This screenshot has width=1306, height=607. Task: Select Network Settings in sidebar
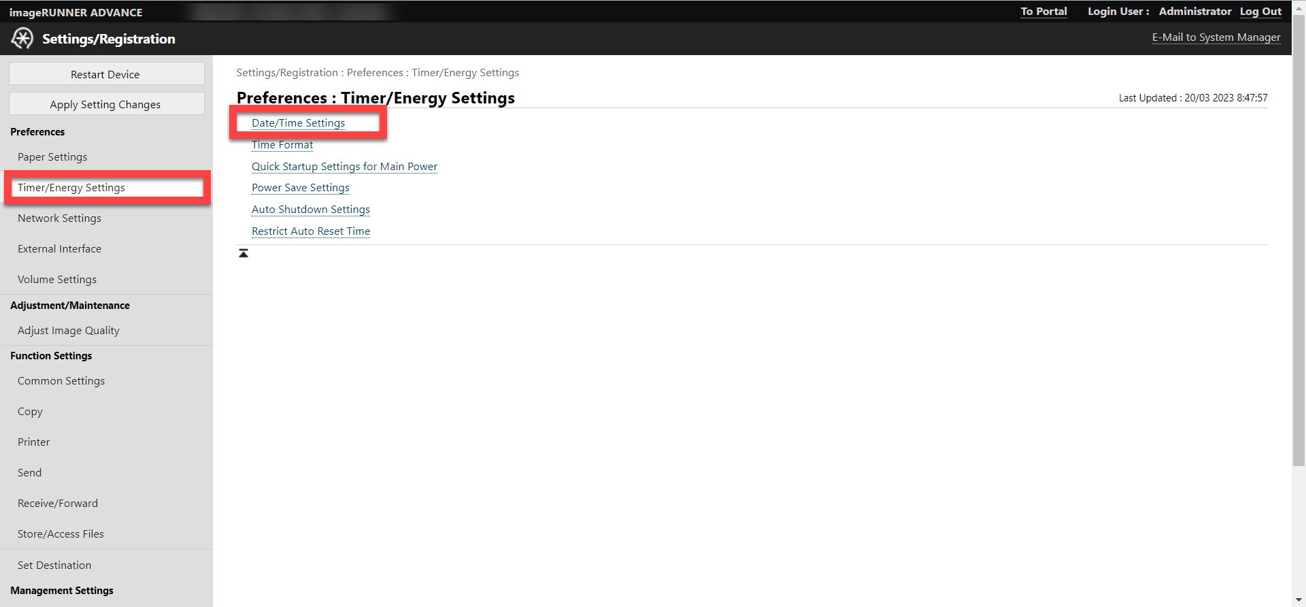59,218
